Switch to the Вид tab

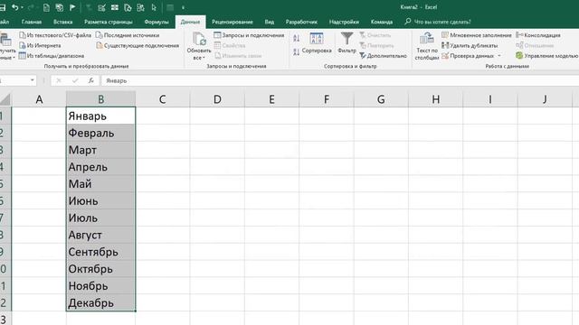(270, 22)
